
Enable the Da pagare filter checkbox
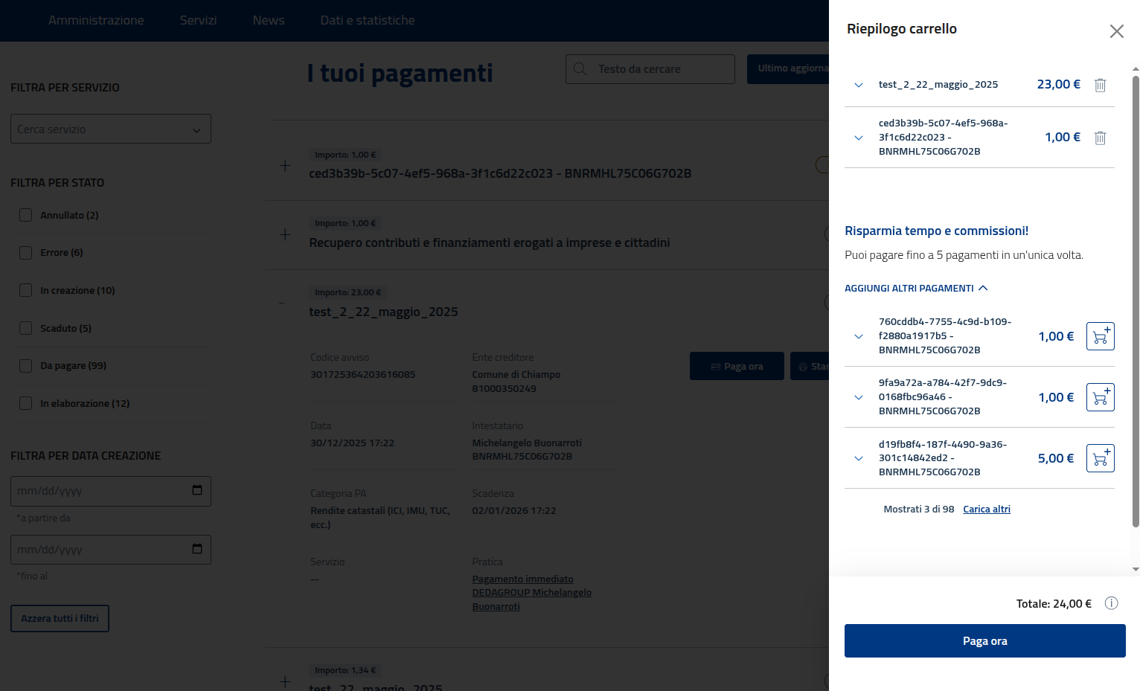click(26, 366)
